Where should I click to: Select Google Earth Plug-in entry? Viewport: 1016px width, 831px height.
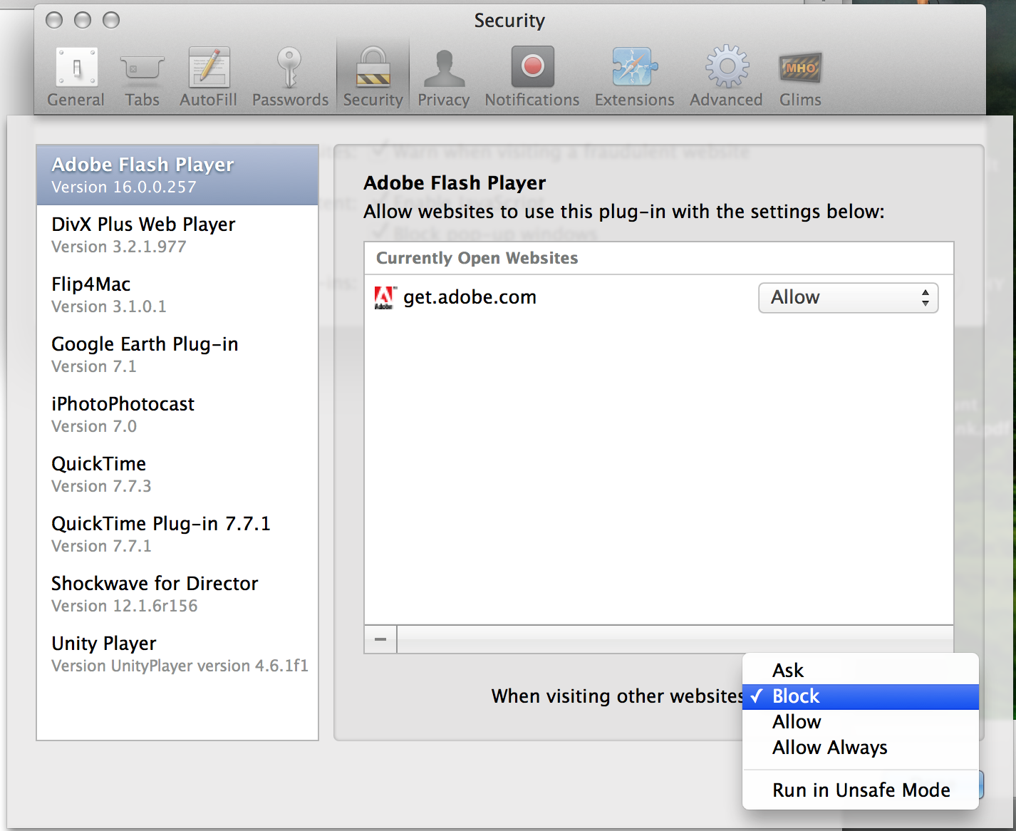click(x=177, y=355)
